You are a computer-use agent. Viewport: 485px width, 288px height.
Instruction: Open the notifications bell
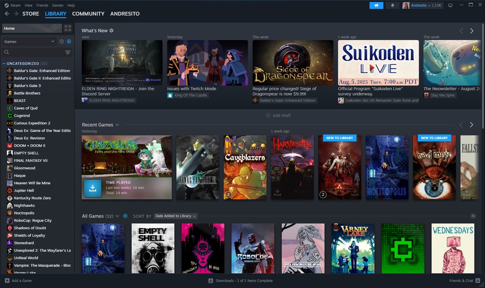(x=392, y=5)
